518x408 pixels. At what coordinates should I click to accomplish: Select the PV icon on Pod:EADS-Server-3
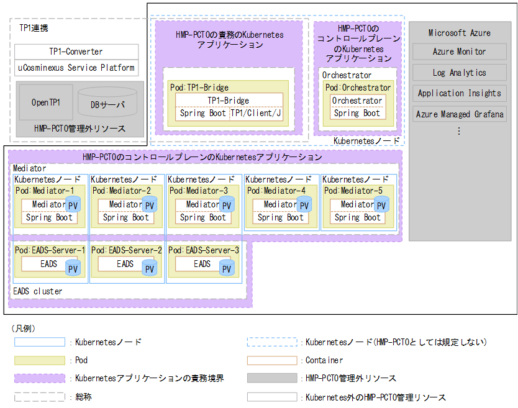coord(225,268)
